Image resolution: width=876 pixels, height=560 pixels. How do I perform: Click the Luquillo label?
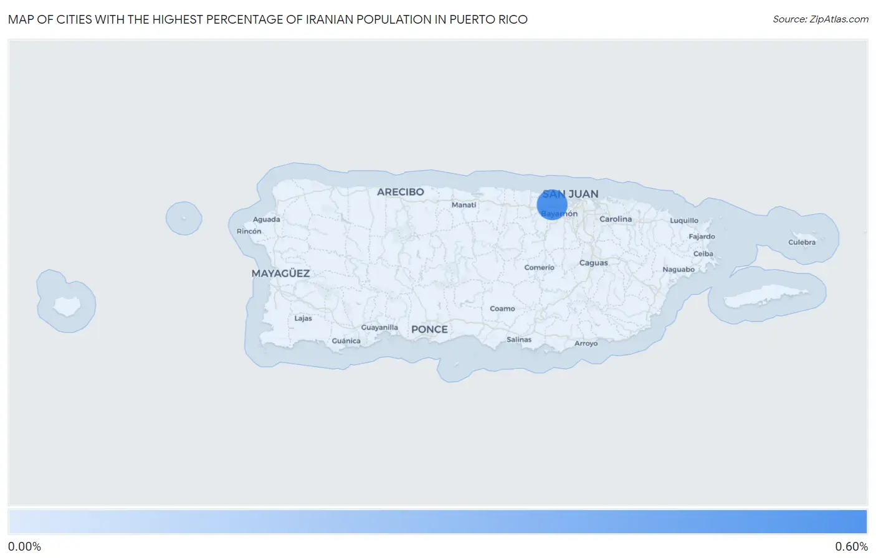[x=684, y=221]
